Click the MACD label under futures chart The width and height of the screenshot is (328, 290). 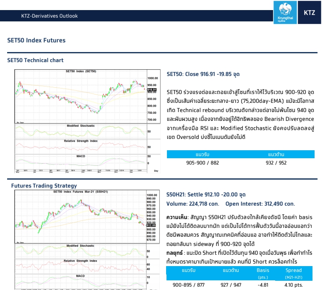coord(81,276)
